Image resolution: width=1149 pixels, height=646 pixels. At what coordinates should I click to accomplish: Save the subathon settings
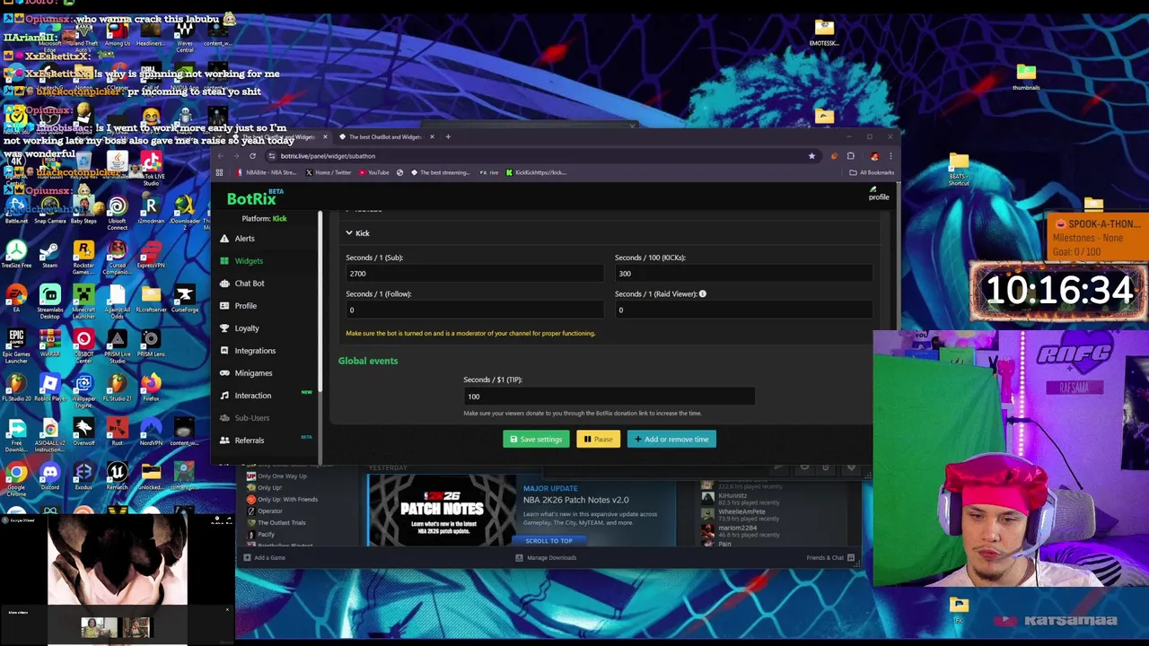[x=536, y=439]
